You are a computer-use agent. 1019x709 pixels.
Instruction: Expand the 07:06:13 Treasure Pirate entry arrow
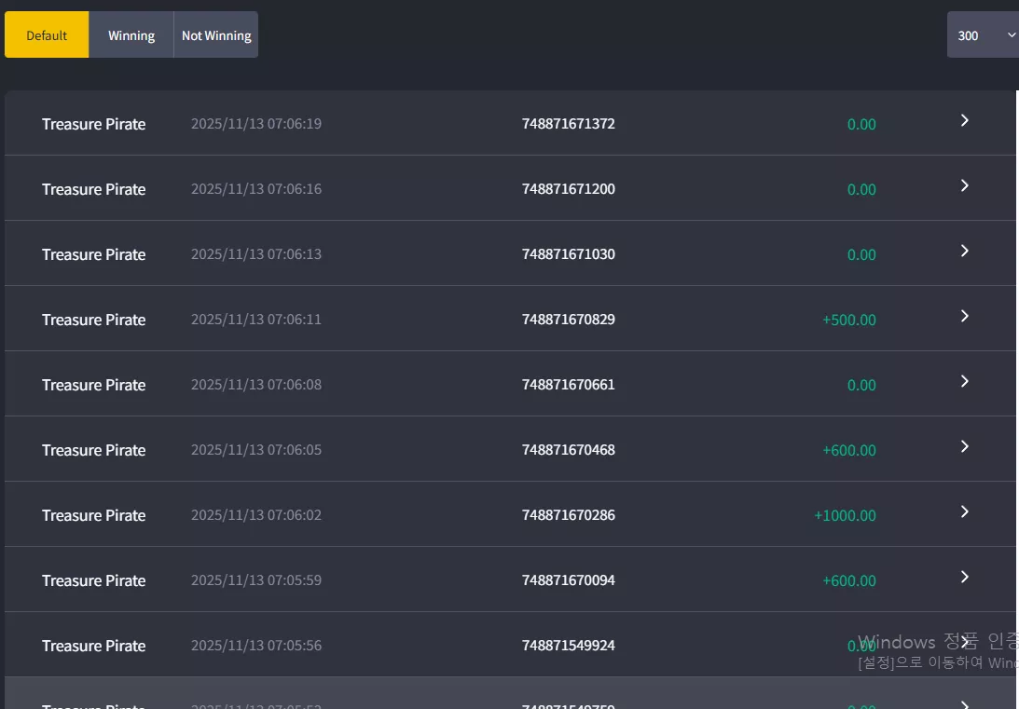[964, 251]
